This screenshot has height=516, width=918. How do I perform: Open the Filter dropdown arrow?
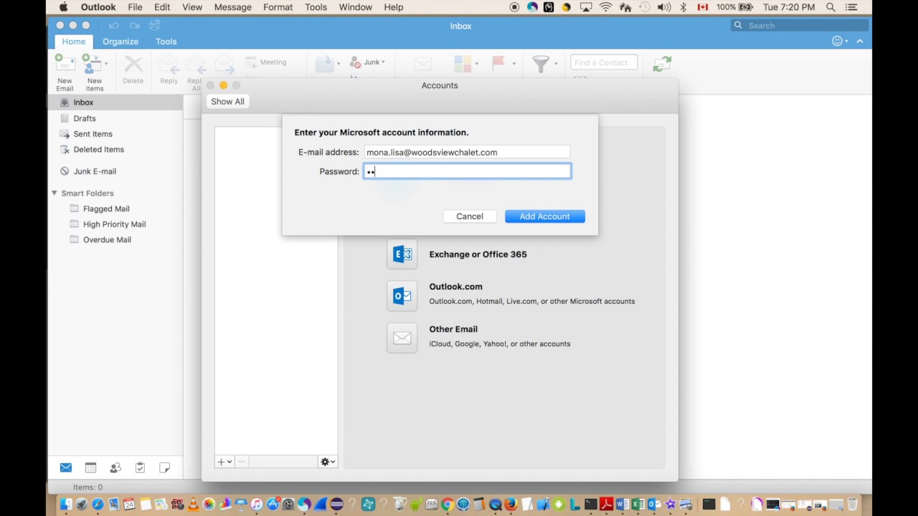555,64
